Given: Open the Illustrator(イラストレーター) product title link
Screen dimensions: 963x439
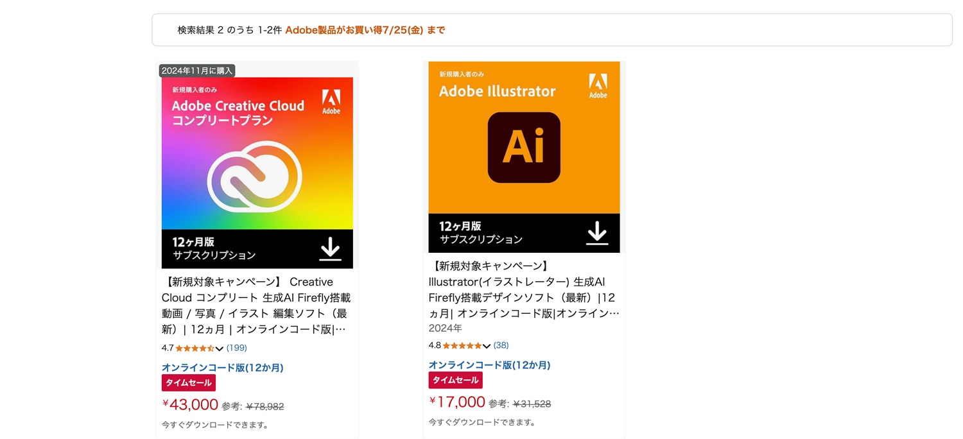Looking at the screenshot, I should point(524,289).
